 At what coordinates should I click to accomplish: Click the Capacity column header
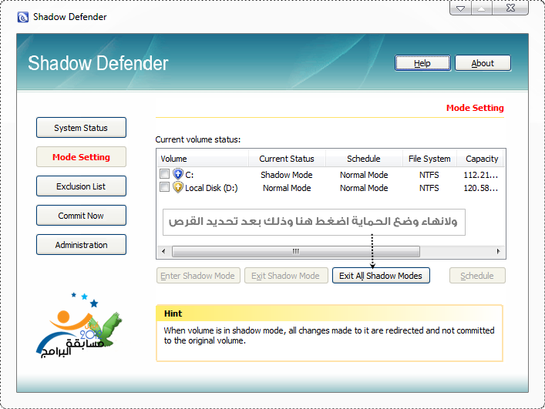482,159
